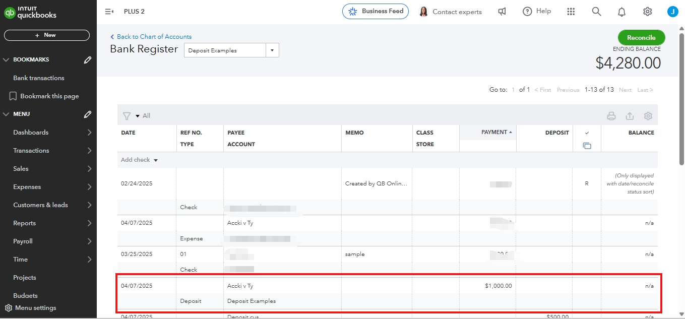Go back to Chart of Accounts
This screenshot has width=685, height=319.
151,37
